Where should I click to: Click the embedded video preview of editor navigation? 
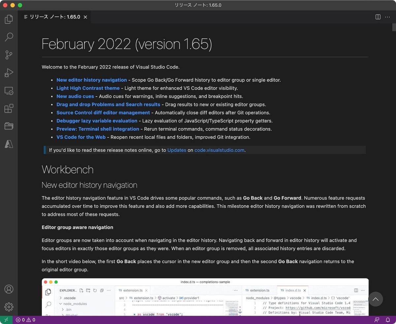pos(205,297)
